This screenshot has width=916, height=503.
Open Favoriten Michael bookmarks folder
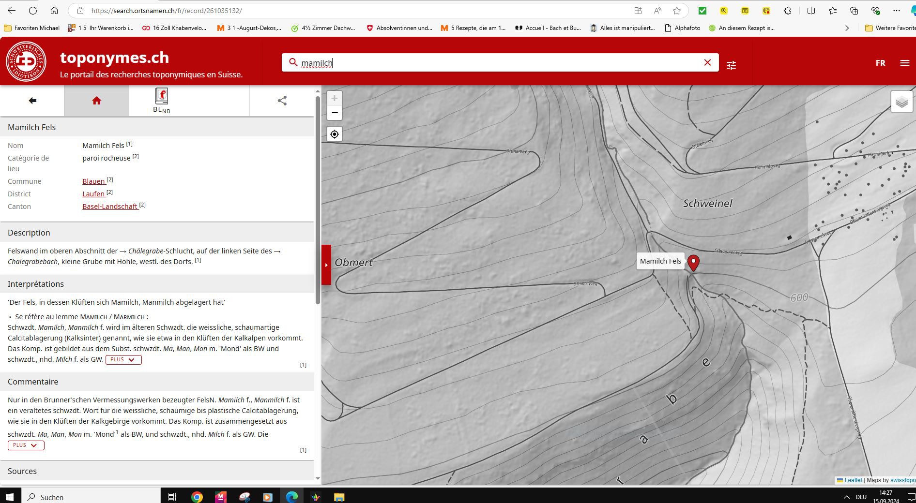point(32,28)
